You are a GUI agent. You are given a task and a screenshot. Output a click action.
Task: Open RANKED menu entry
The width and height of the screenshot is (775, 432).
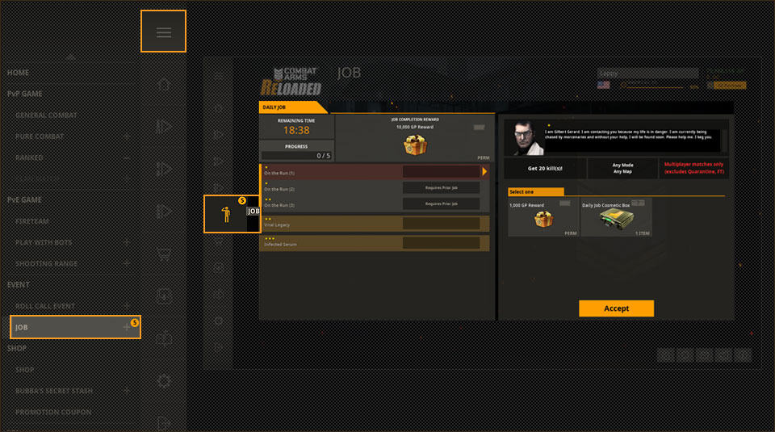(x=29, y=157)
